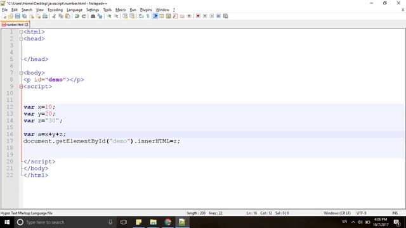The height and width of the screenshot is (228, 406).
Task: Click the Copy toolbar icon
Action: [x=61, y=16]
